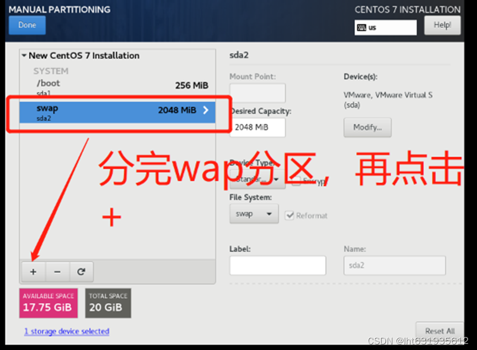The height and width of the screenshot is (350, 477).
Task: Click the sda2 heading in details pane
Action: pos(239,55)
